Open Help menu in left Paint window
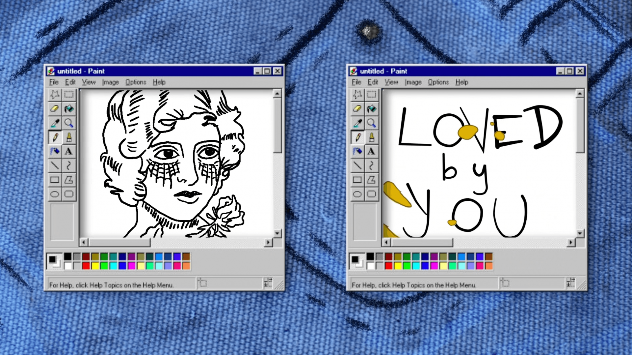Image resolution: width=632 pixels, height=355 pixels. pyautogui.click(x=159, y=82)
